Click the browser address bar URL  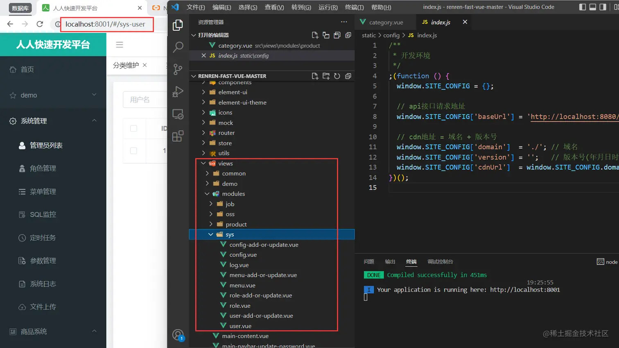click(105, 24)
